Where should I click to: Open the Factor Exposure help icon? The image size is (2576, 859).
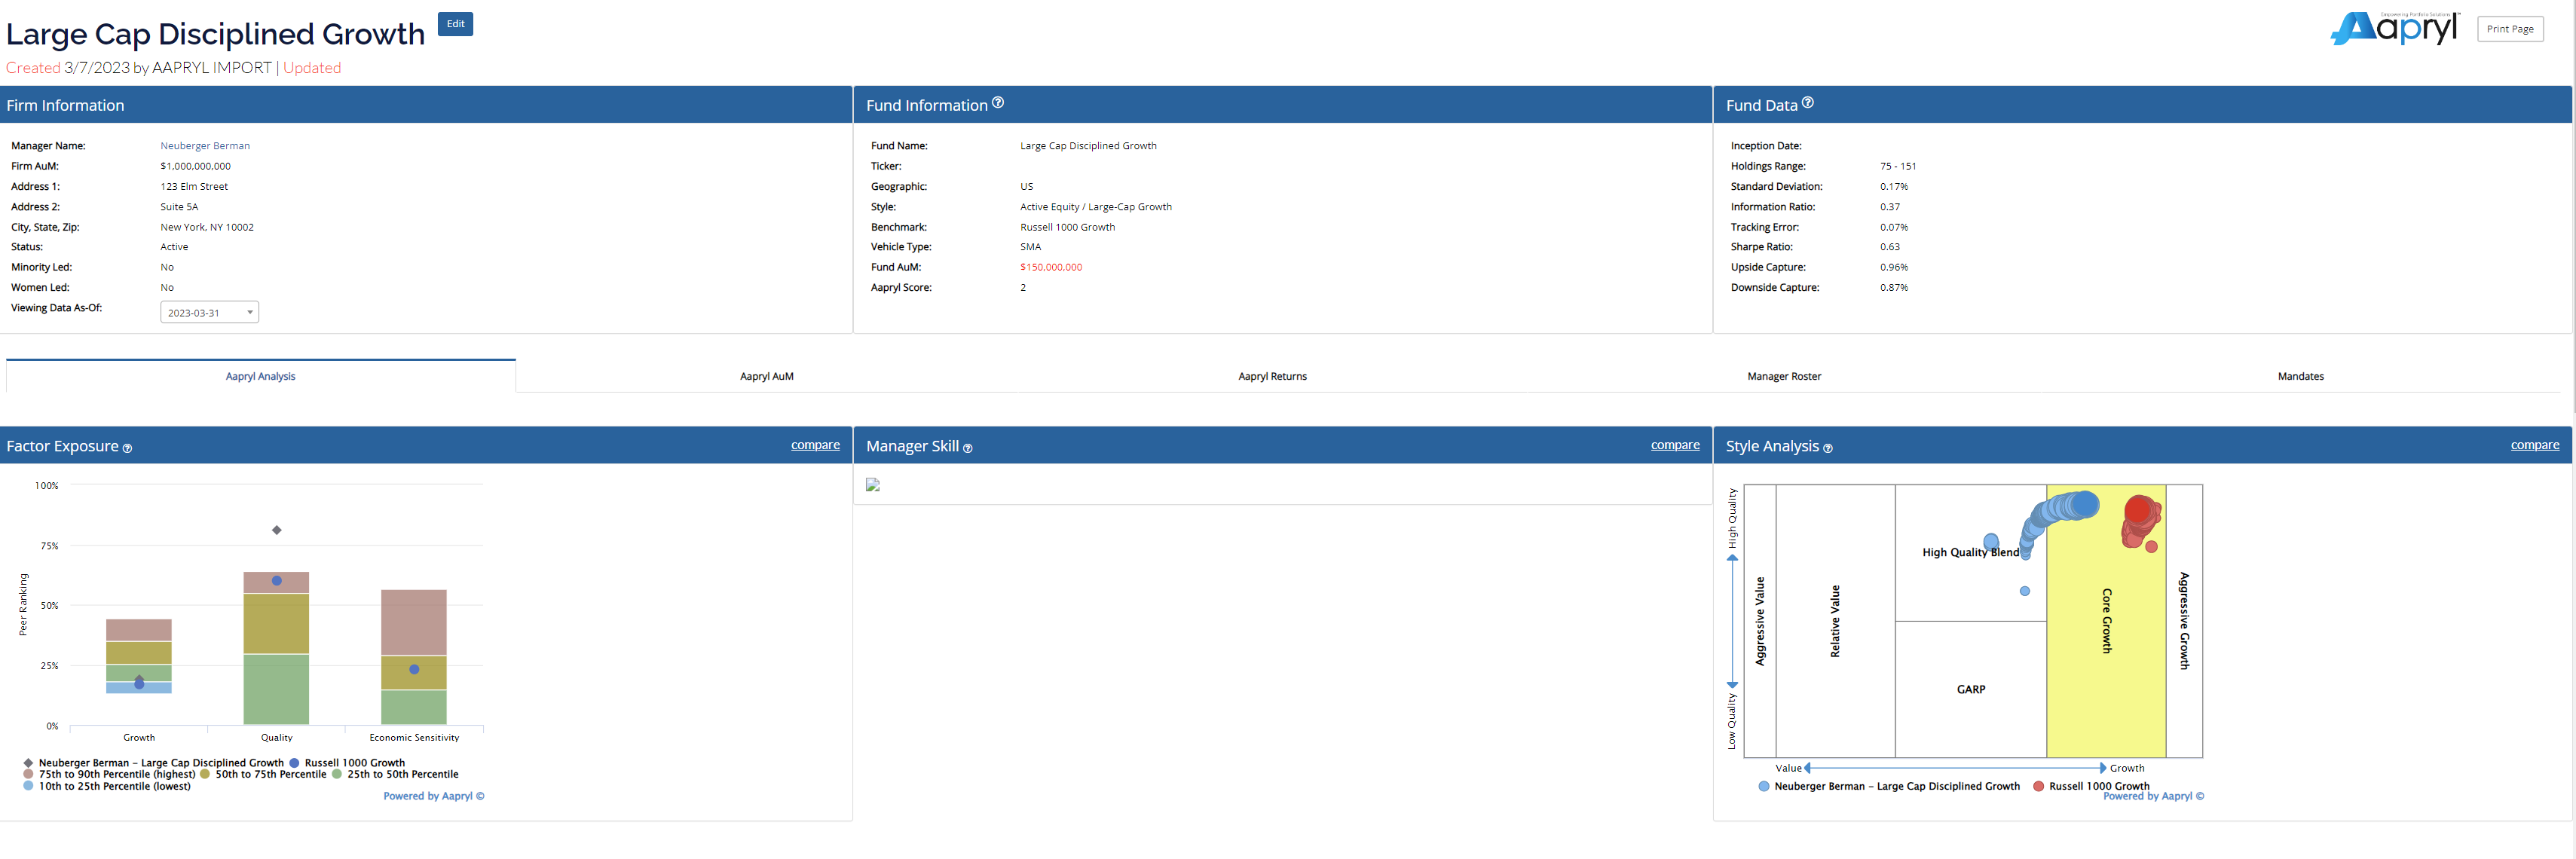click(127, 448)
